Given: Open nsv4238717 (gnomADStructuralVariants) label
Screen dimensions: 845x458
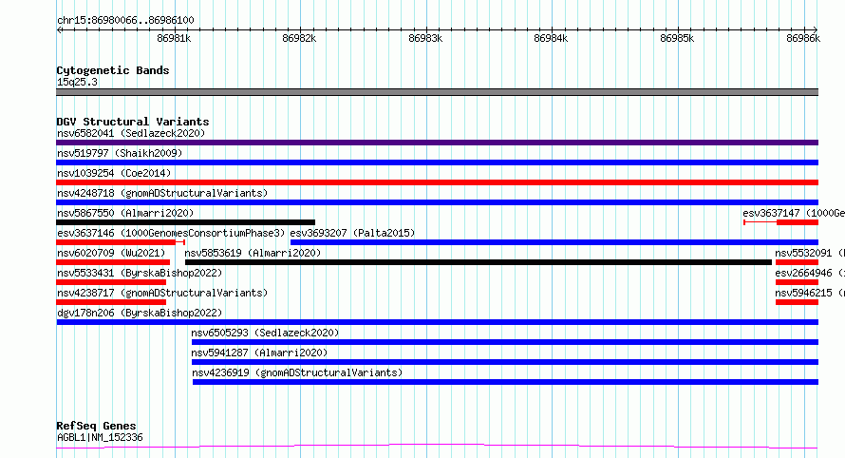Looking at the screenshot, I should click(162, 293).
